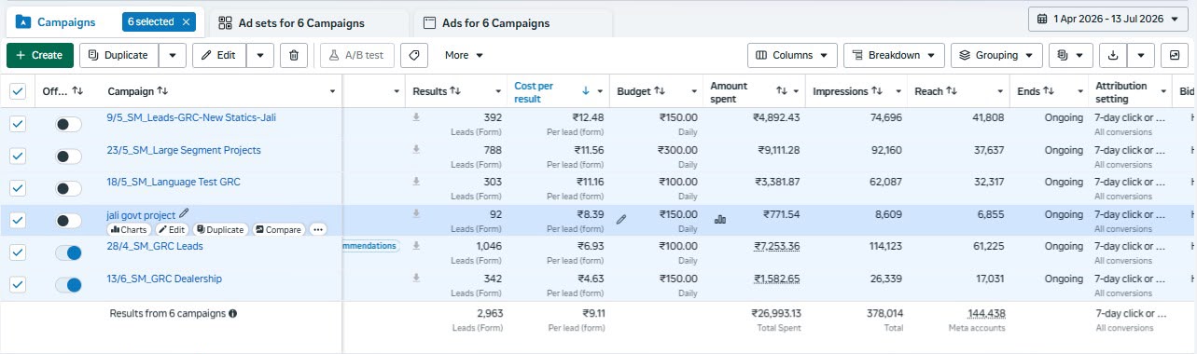
Task: Open the 23/5_SM_Large Segment Projects campaign link
Action: pyautogui.click(x=184, y=150)
